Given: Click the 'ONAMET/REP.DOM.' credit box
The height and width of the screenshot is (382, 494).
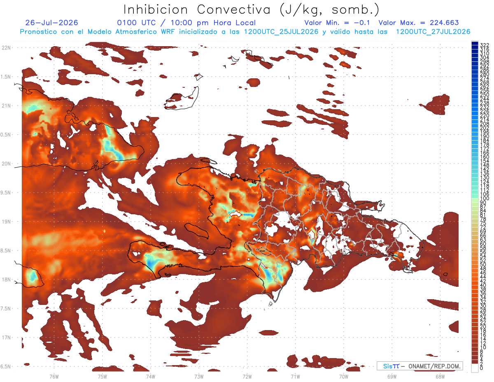Looking at the screenshot, I should point(420,366).
